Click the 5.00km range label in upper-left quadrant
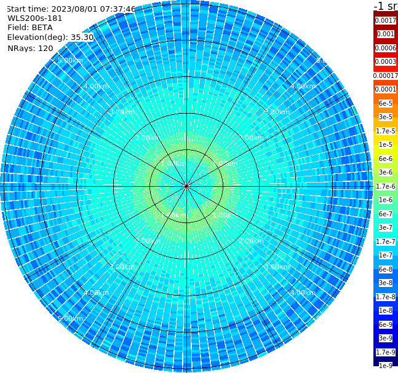Screen dimensions: 398x373 70,60
